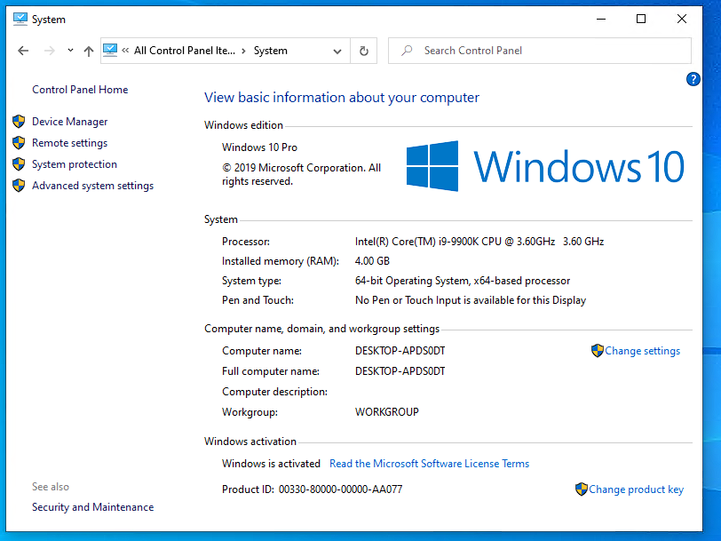
Task: Click the breadcrumb arrow before System
Action: pos(243,51)
